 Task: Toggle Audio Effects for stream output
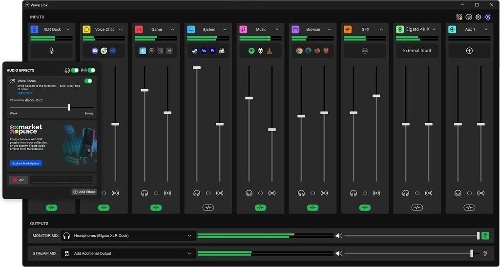point(91,70)
